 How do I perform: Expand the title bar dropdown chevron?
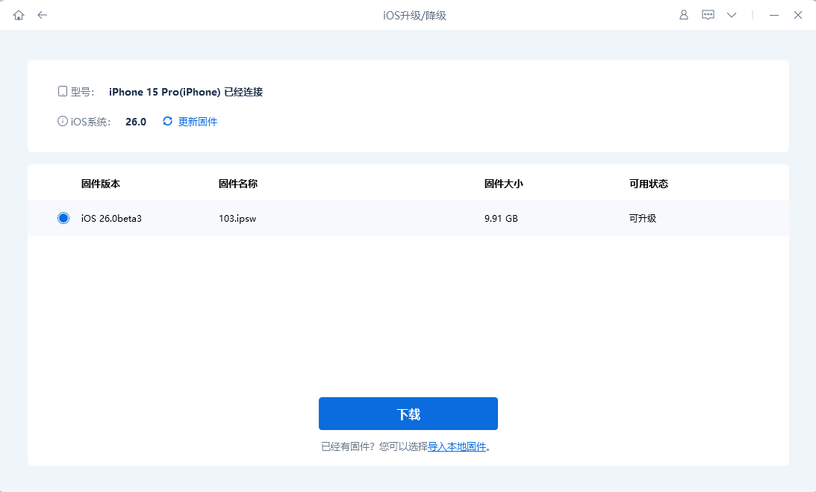tap(732, 15)
